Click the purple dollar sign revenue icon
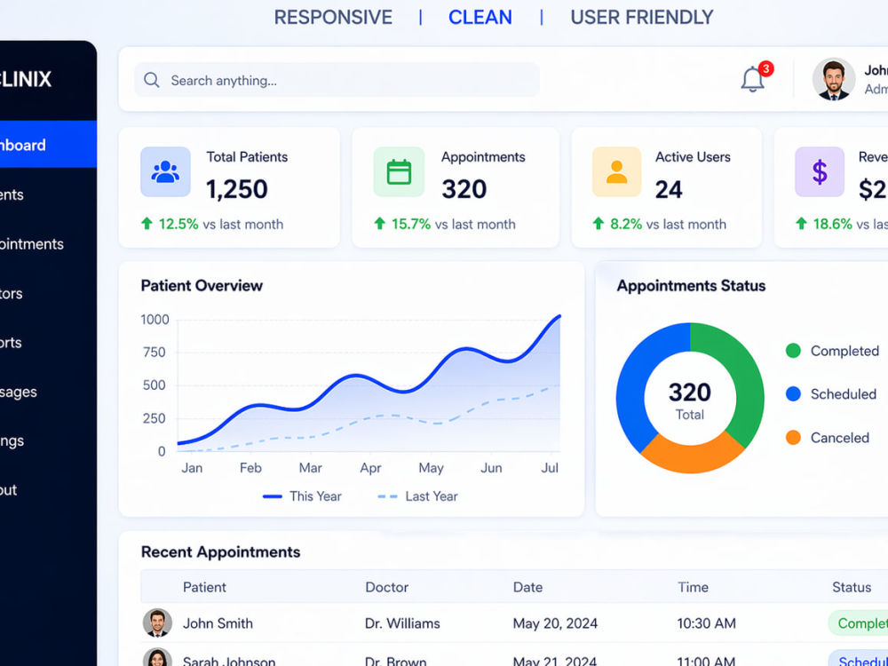This screenshot has width=888, height=666. click(820, 172)
